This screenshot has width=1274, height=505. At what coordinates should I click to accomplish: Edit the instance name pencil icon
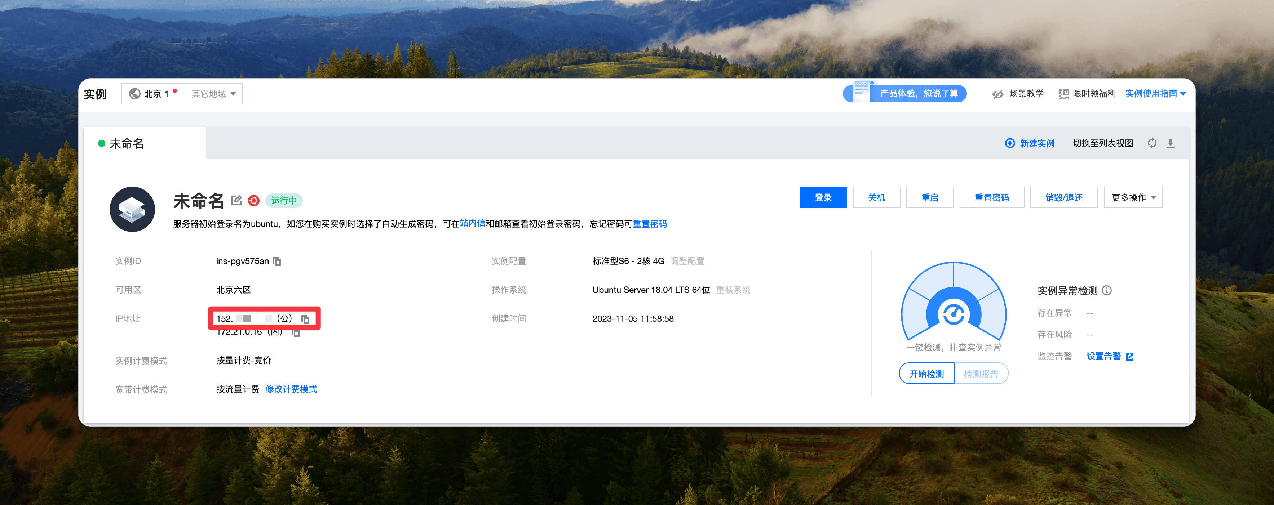point(236,200)
